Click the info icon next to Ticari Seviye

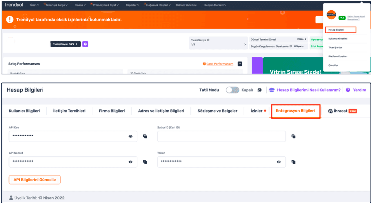[x=208, y=40]
